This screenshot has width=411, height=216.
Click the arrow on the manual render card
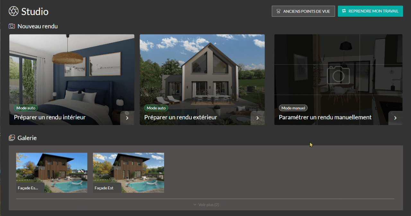click(395, 118)
